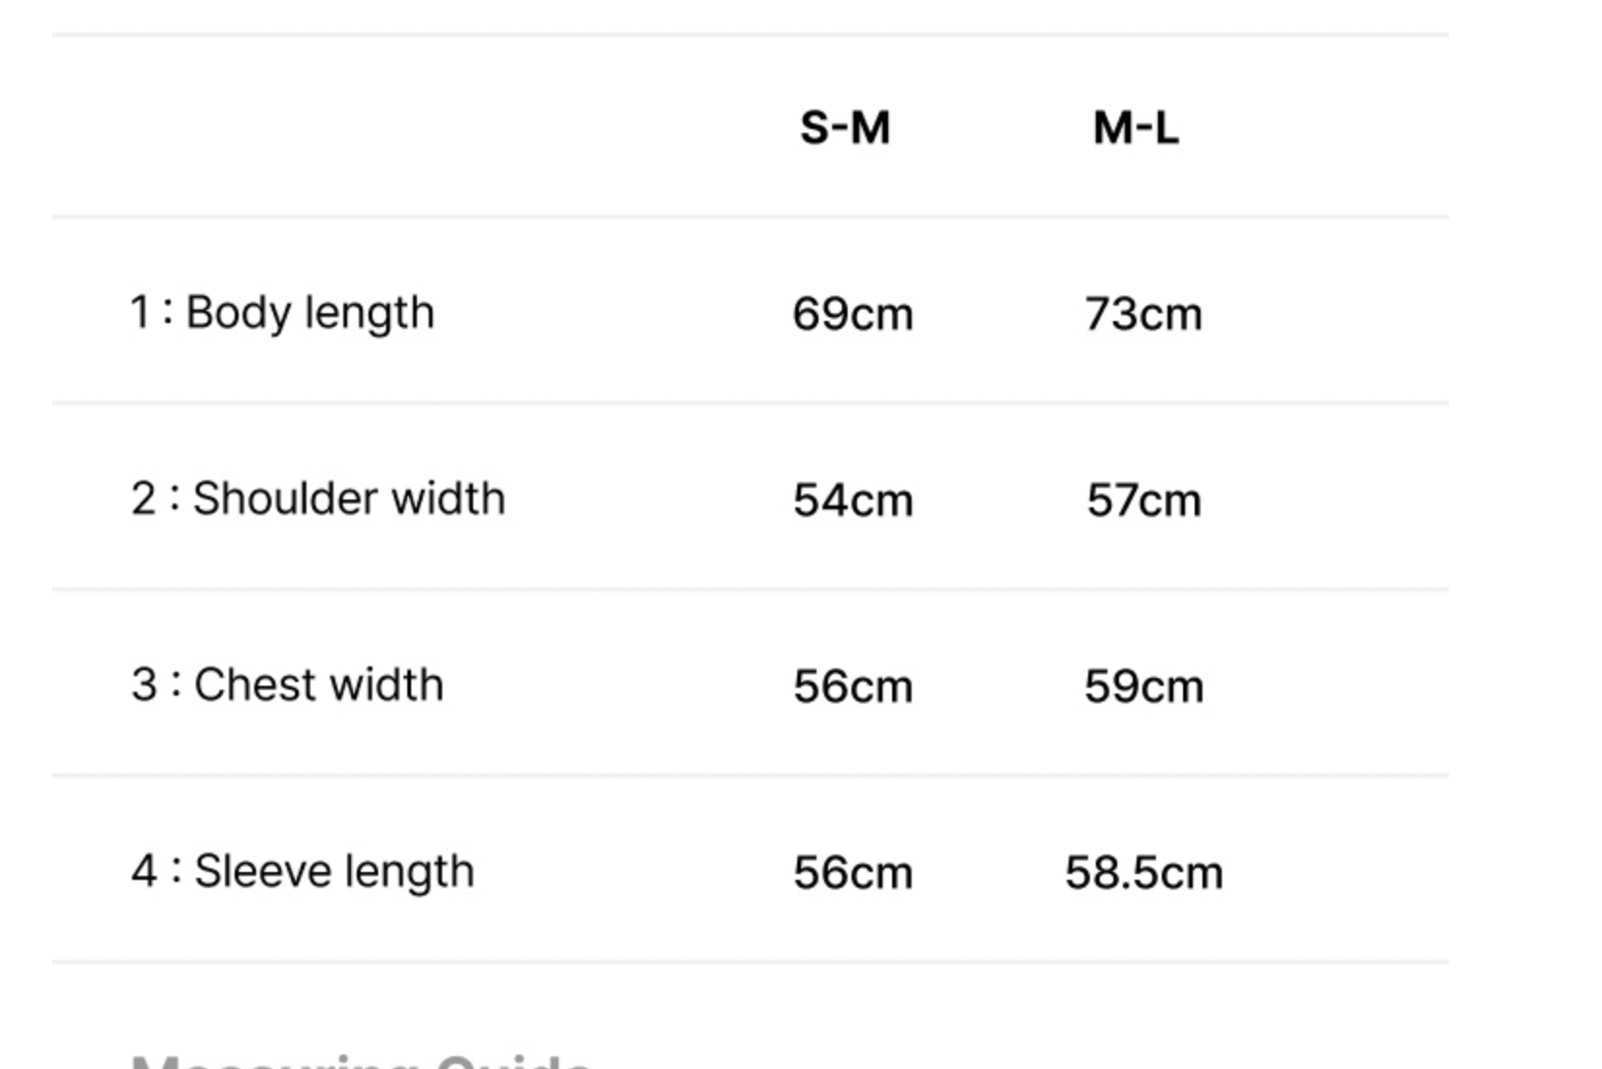Click the 58.5cm sleeve length value
Viewport: 1602px width, 1069px height.
(x=1143, y=873)
